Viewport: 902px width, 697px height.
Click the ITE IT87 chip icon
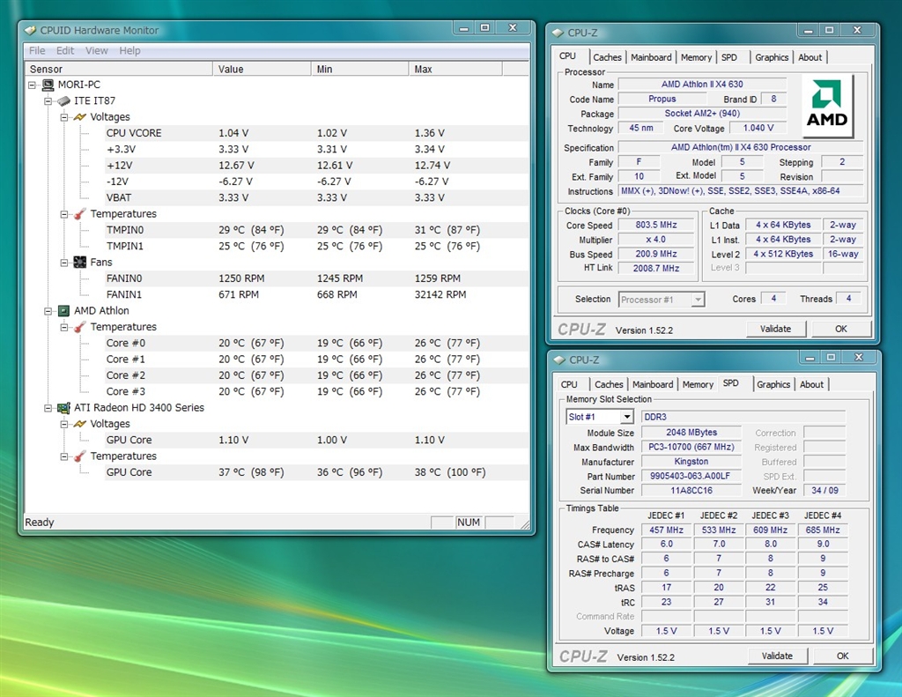click(63, 101)
